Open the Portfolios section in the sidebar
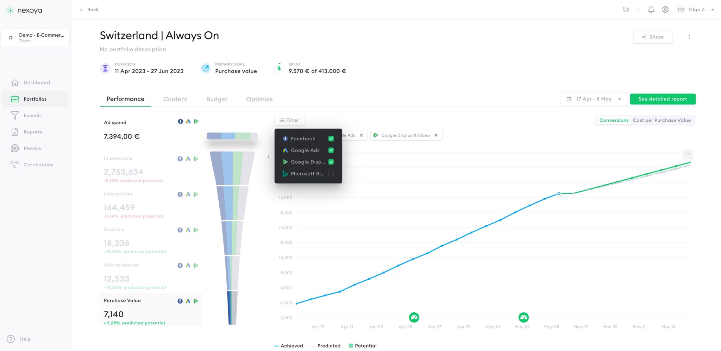Image resolution: width=721 pixels, height=351 pixels. [x=35, y=99]
